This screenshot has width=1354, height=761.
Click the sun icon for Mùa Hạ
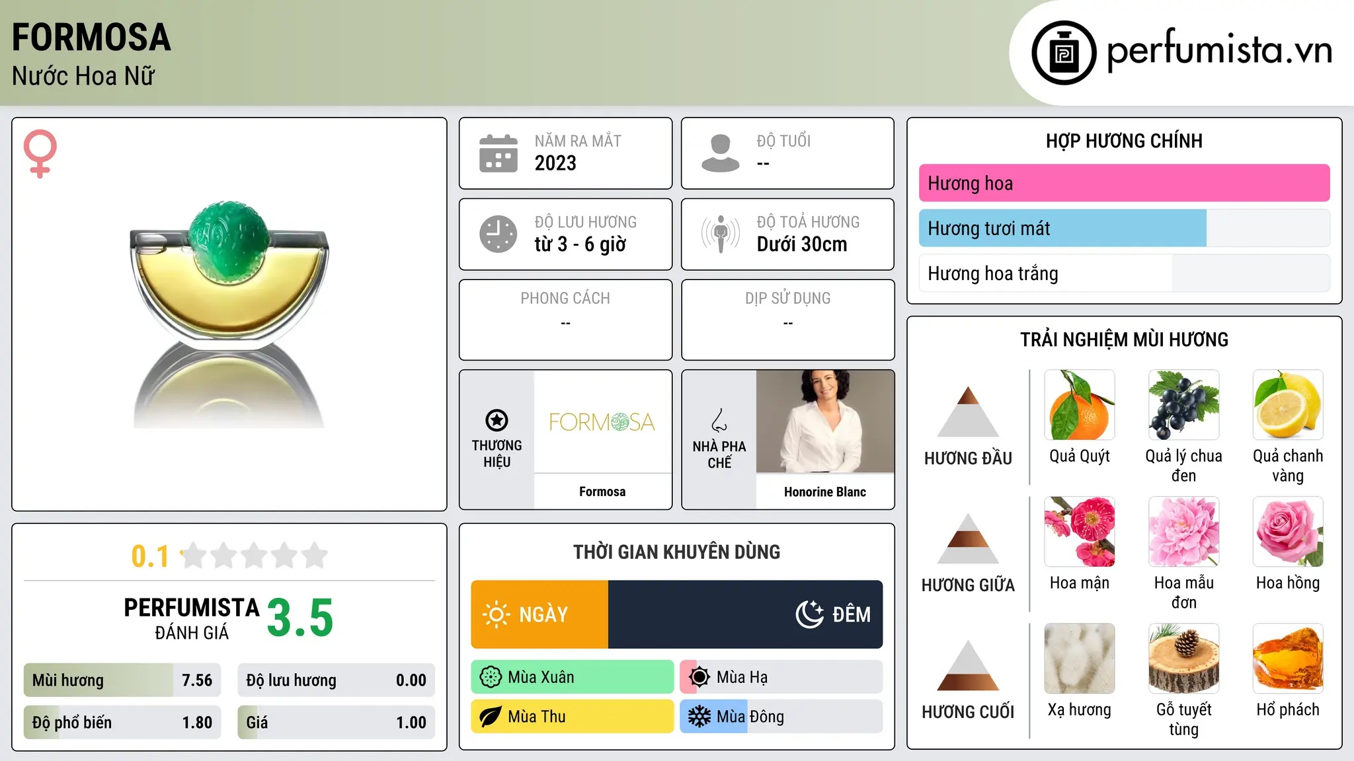pyautogui.click(x=699, y=677)
